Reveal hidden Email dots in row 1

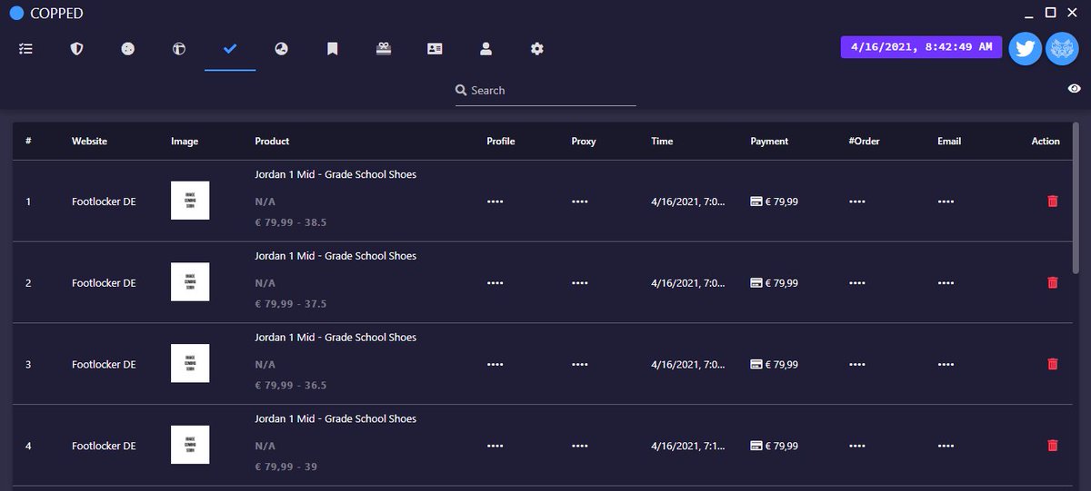click(946, 201)
